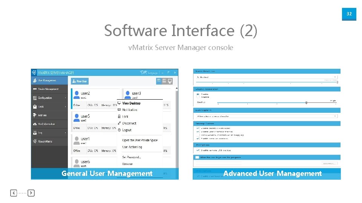Click the About vMatrix icon in the sidebar

[x=35, y=141]
